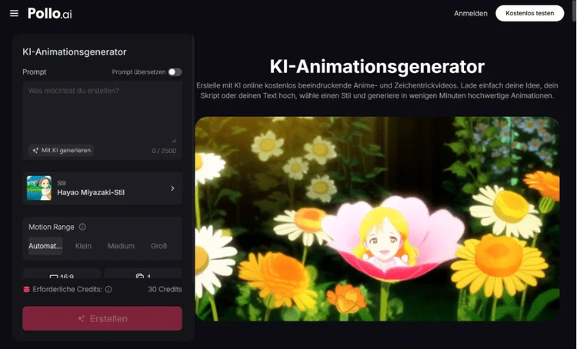Select the Medium motion range option

coord(121,246)
